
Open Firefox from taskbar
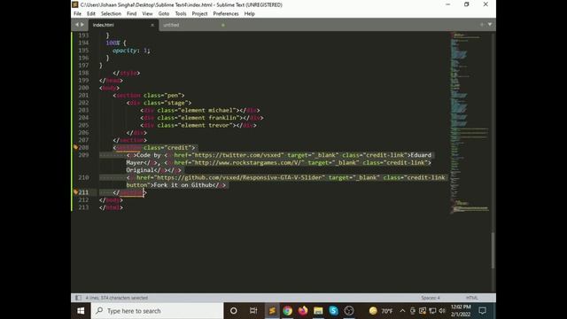(x=303, y=311)
